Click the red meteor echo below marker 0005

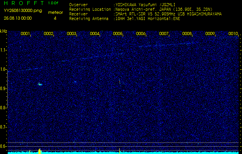click(x=119, y=82)
